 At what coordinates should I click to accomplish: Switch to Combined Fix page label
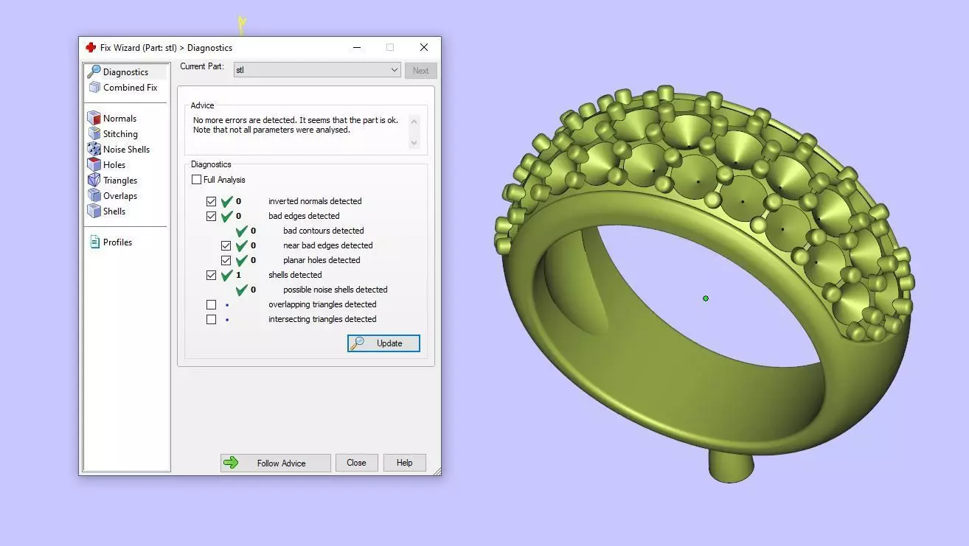pyautogui.click(x=131, y=88)
